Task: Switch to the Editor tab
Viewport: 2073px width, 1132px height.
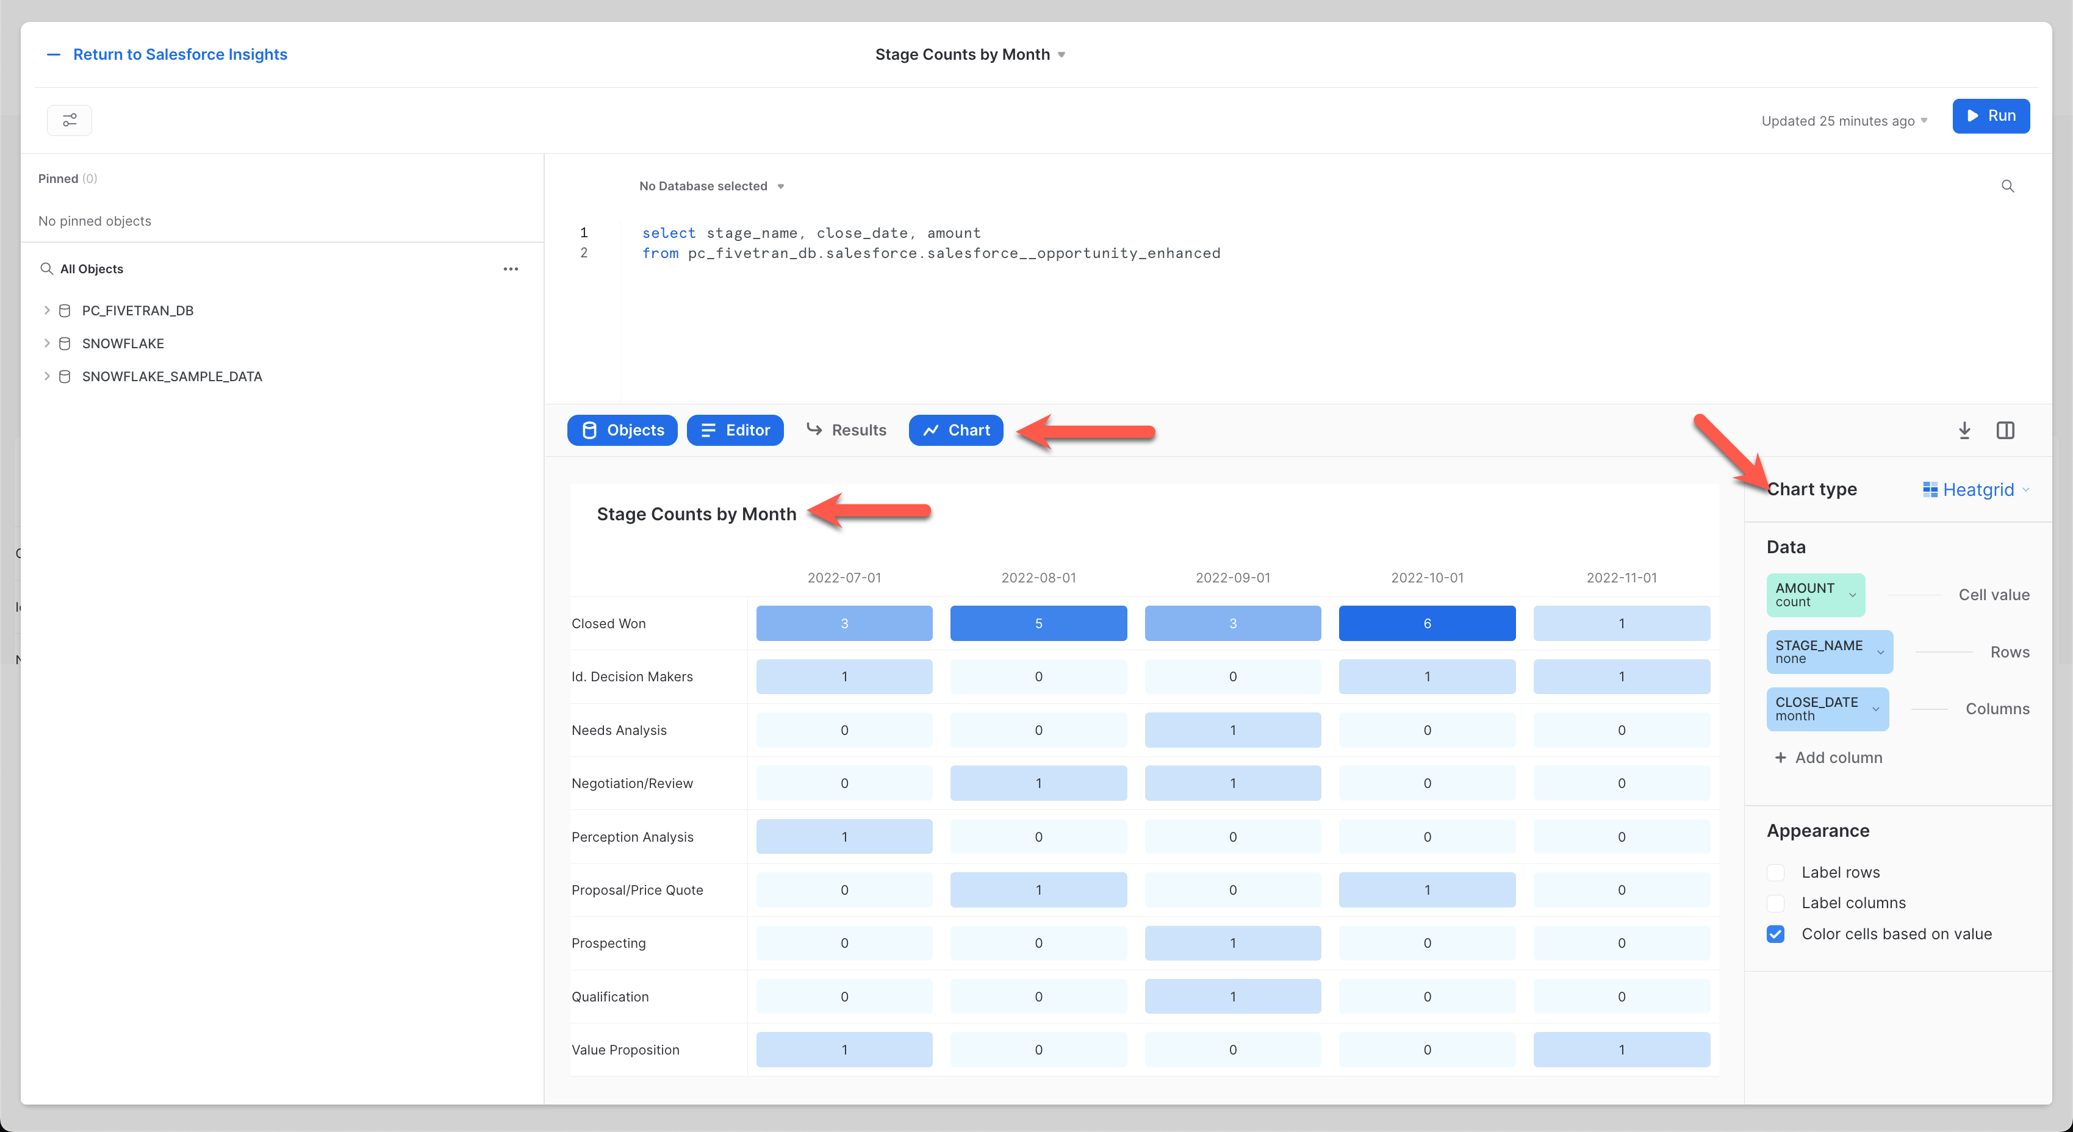Action: 735,429
